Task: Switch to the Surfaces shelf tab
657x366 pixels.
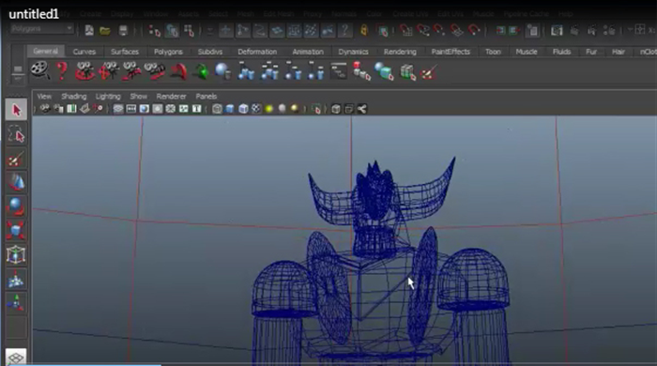Action: [x=125, y=52]
